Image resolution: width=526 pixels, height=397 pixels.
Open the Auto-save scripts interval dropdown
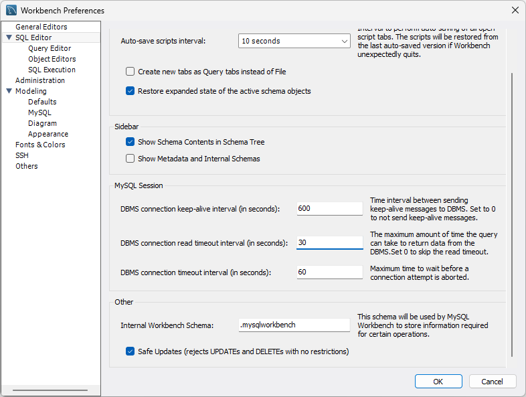(x=294, y=41)
